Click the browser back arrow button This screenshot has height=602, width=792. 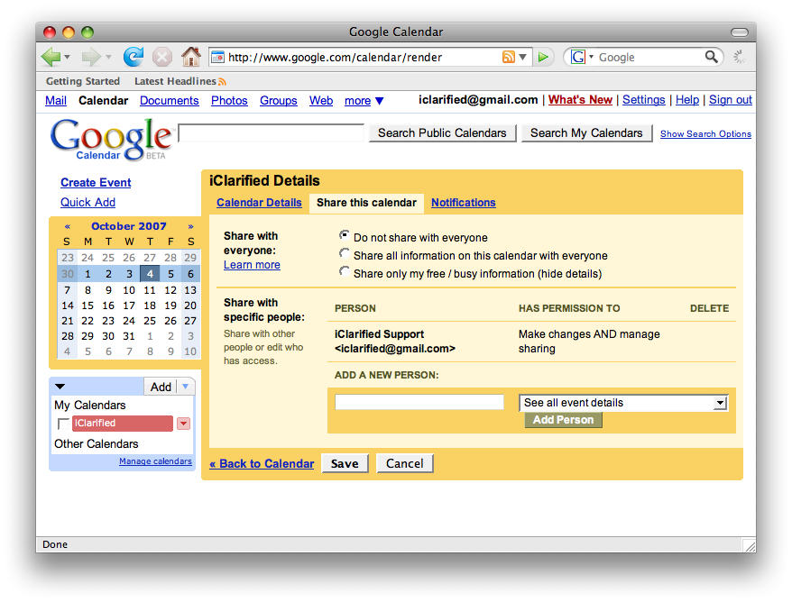51,57
